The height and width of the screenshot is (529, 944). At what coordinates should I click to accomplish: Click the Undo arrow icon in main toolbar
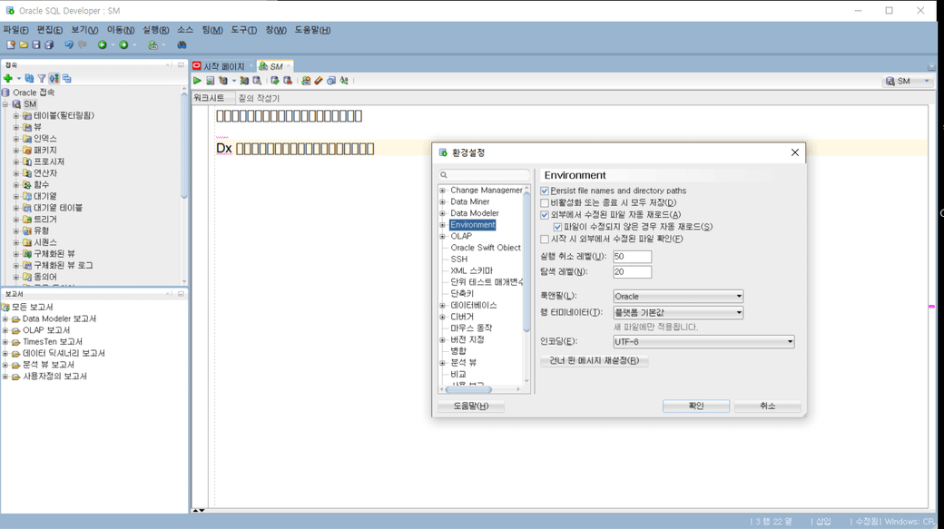click(69, 44)
